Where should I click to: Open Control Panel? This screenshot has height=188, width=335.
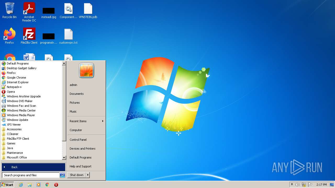[x=86, y=140]
